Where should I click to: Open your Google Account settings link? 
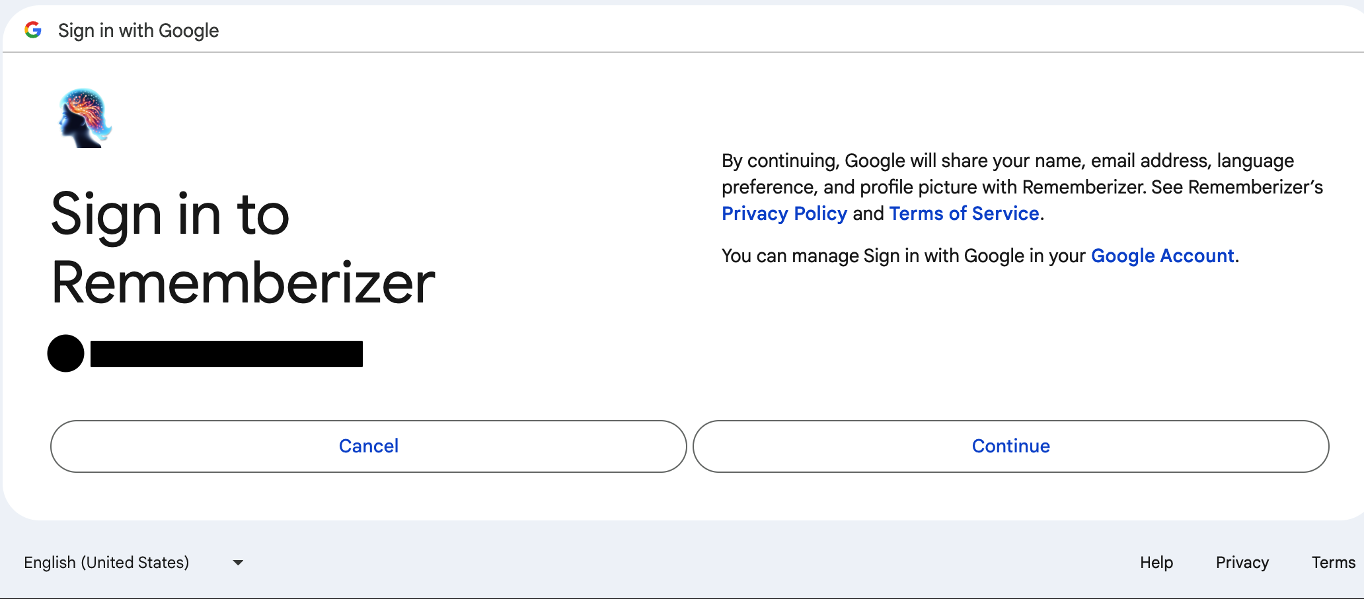pyautogui.click(x=1162, y=256)
